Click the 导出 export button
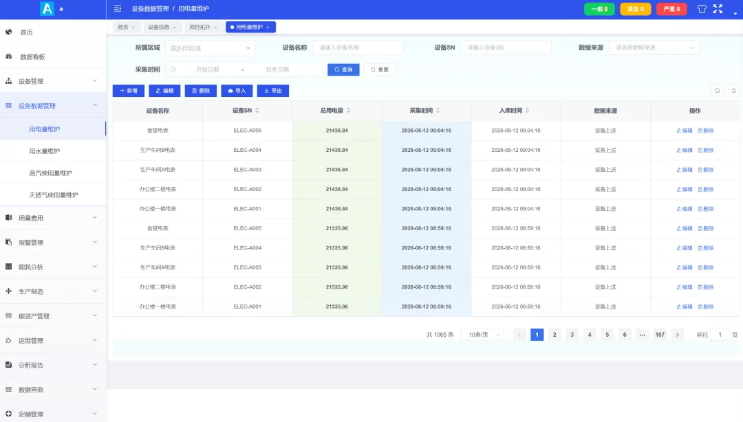This screenshot has height=422, width=743. [273, 91]
